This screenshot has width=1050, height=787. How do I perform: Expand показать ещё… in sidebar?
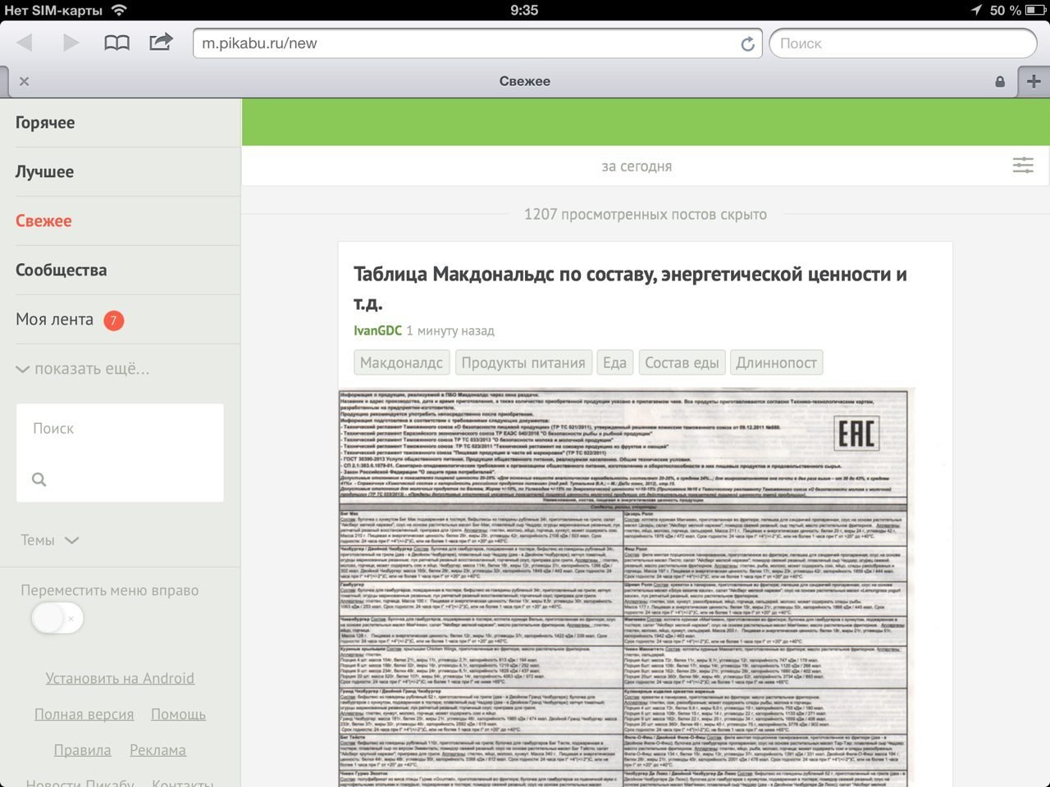tap(83, 369)
